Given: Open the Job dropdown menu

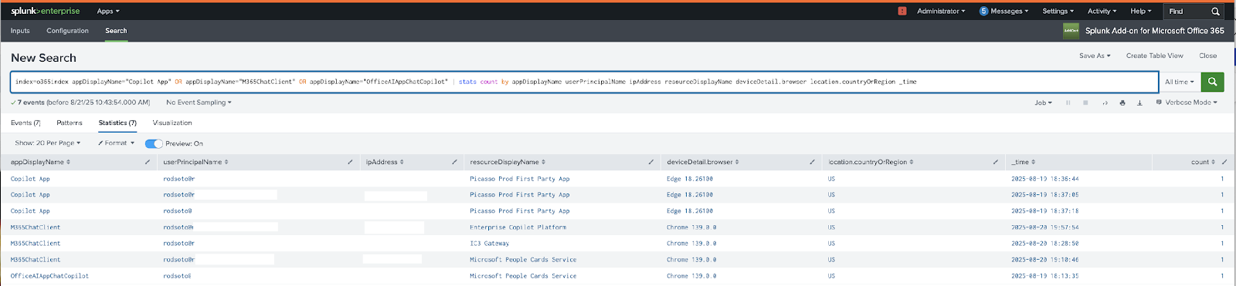Looking at the screenshot, I should [x=1043, y=103].
